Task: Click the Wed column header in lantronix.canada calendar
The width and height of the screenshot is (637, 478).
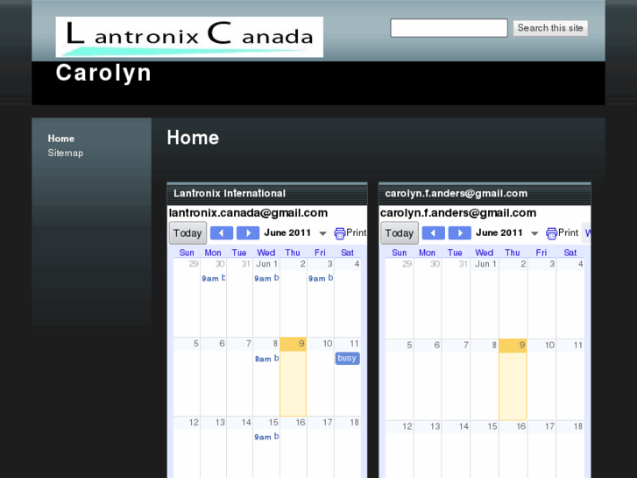Action: pyautogui.click(x=266, y=253)
